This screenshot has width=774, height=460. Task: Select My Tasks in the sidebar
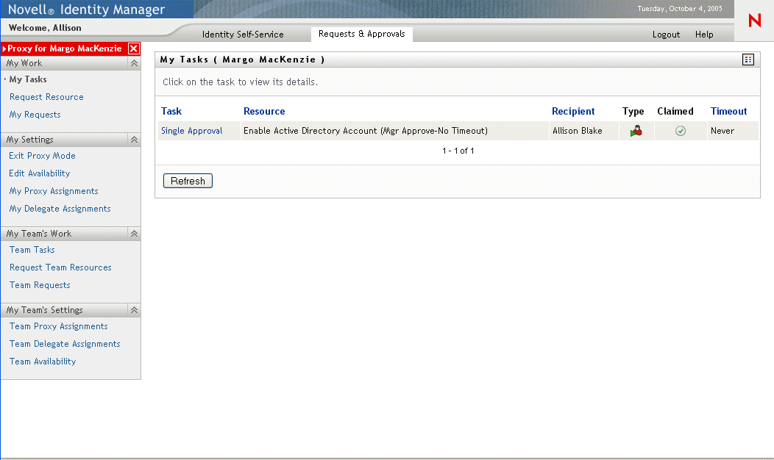28,79
